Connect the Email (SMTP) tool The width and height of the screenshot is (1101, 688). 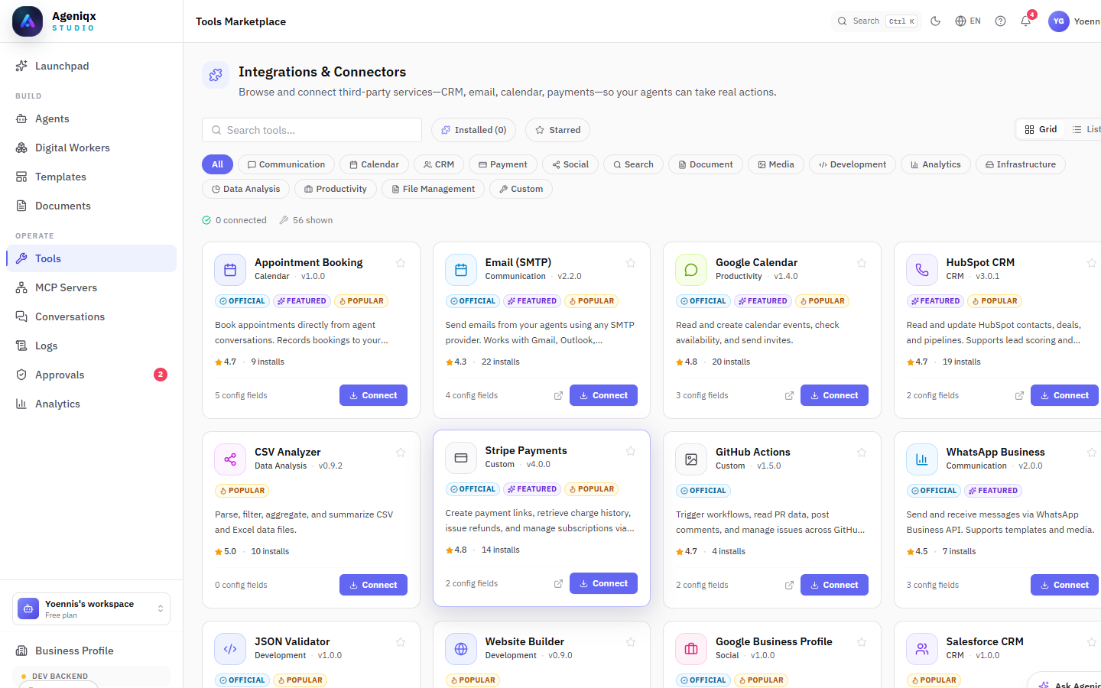tap(603, 395)
